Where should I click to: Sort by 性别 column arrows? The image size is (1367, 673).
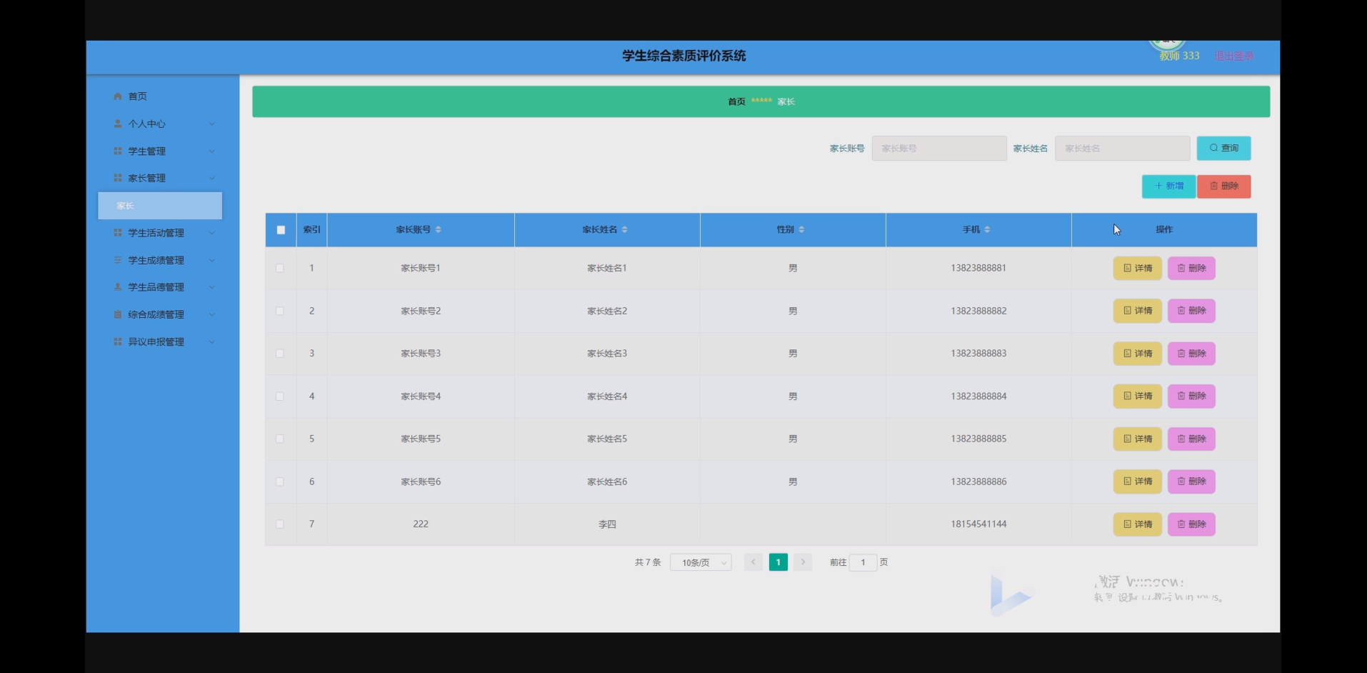click(x=801, y=229)
